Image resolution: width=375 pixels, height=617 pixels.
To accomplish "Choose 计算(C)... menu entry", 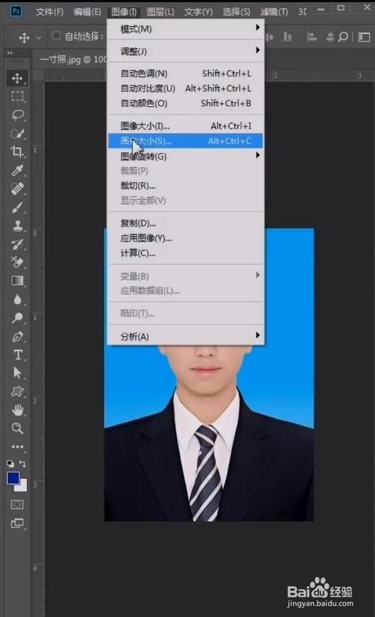I will tap(186, 253).
